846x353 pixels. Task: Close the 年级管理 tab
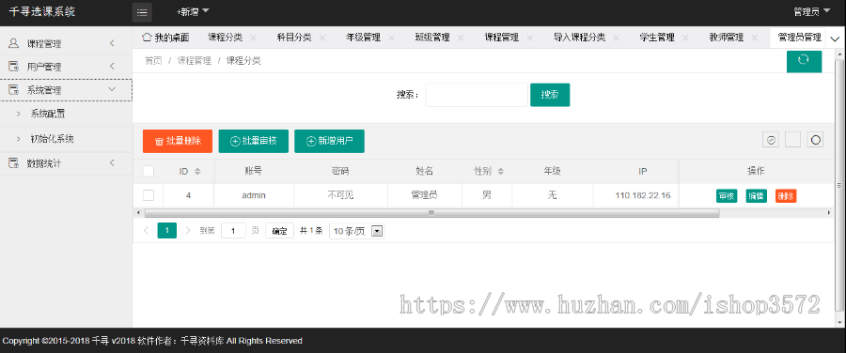pos(391,38)
